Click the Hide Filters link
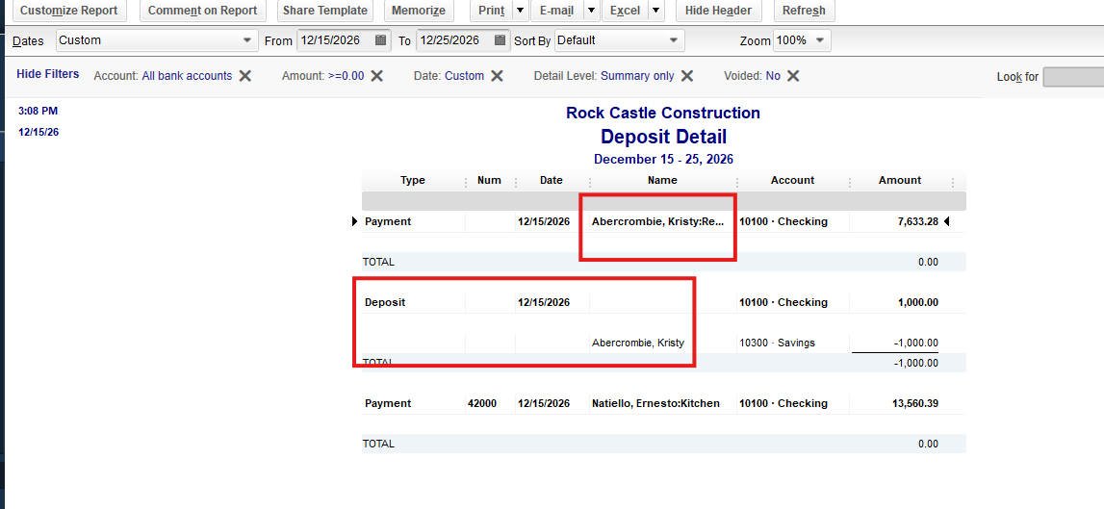The height and width of the screenshot is (509, 1104). [48, 74]
